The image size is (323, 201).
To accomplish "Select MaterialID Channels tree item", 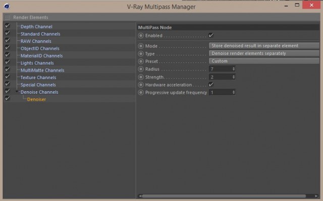I will pyautogui.click(x=41, y=56).
